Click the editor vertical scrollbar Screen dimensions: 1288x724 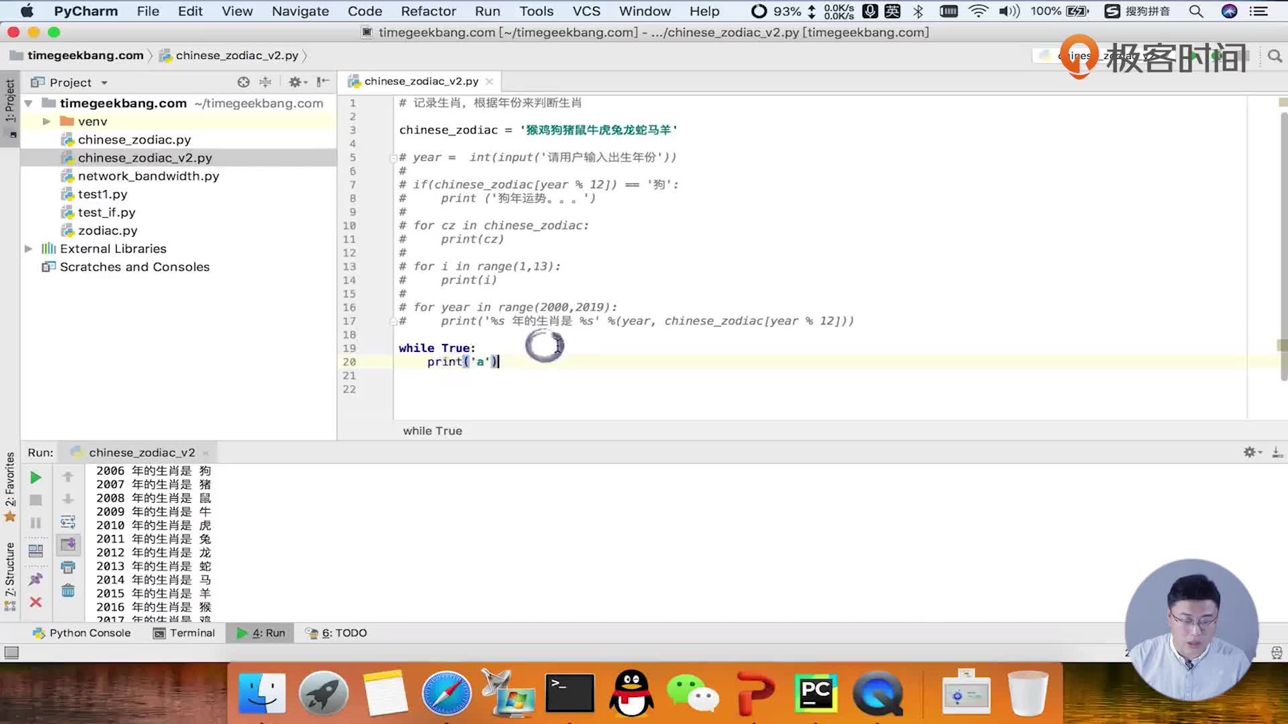coord(1283,248)
